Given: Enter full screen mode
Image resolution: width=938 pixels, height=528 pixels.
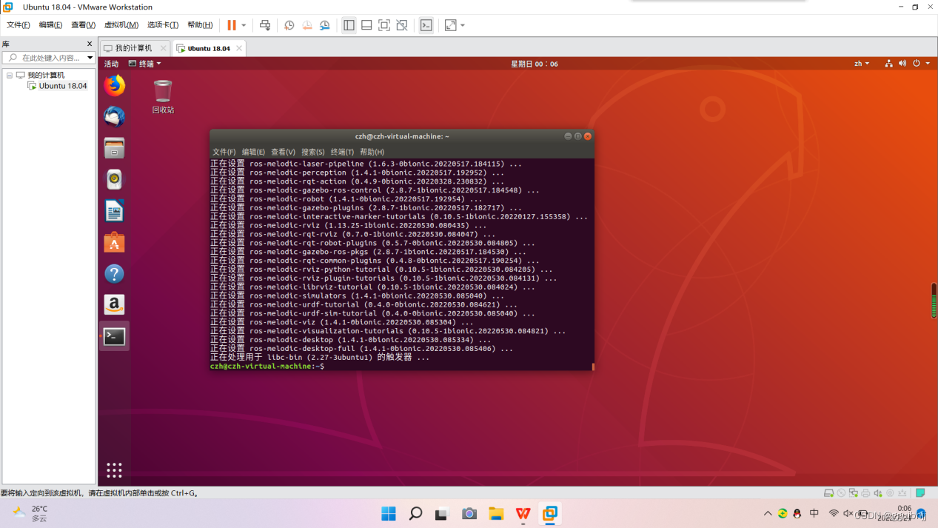Looking at the screenshot, I should pos(384,25).
